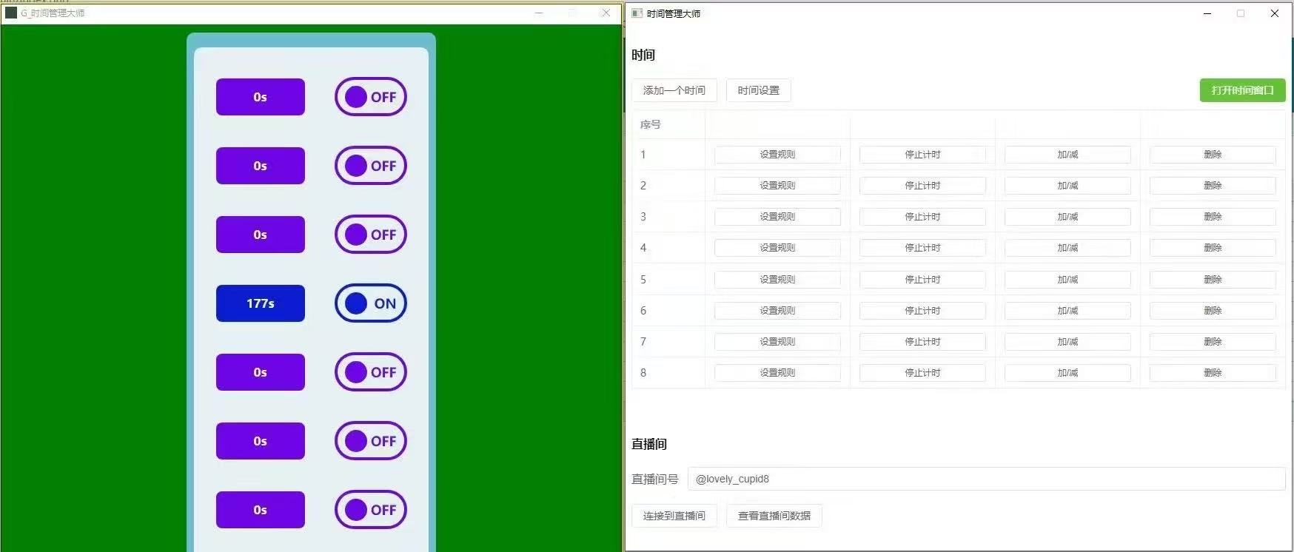The width and height of the screenshot is (1294, 552).
Task: Click 停止计时 in row 6
Action: 922,311
